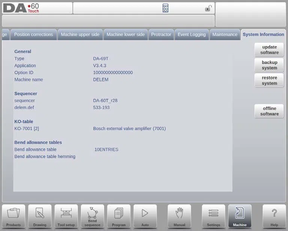
Task: Click the Option ID label
Action: point(24,72)
